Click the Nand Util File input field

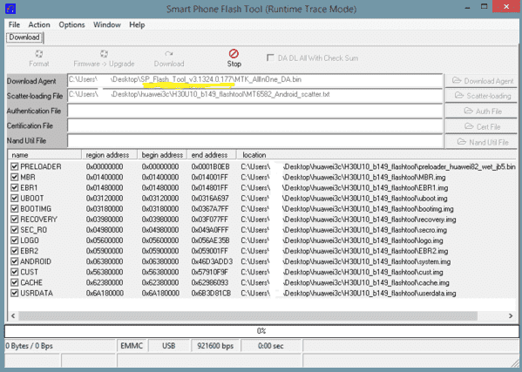point(255,141)
